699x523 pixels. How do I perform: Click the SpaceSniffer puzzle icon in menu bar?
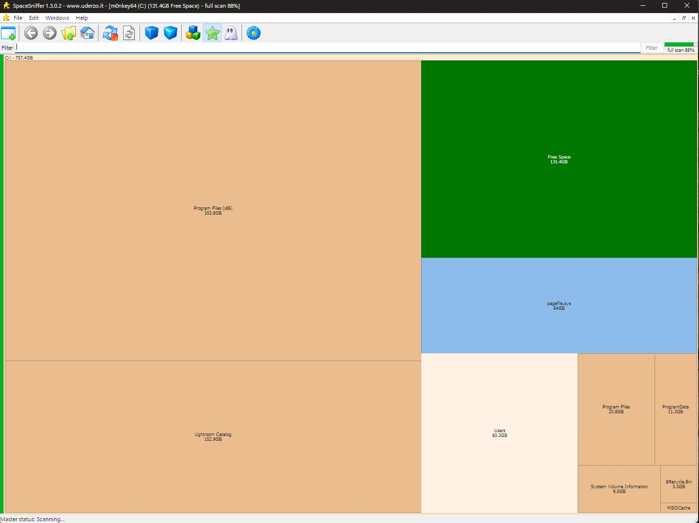click(6, 18)
